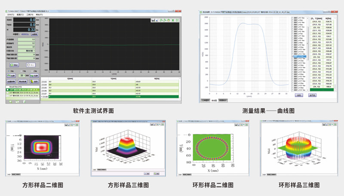This screenshot has width=344, height=196.
Task: Click the green-icon test start button
Action: (x=14, y=65)
